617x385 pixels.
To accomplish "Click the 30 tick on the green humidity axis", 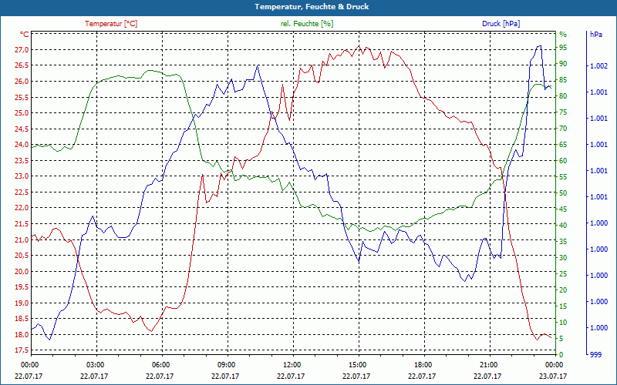I will coord(563,258).
